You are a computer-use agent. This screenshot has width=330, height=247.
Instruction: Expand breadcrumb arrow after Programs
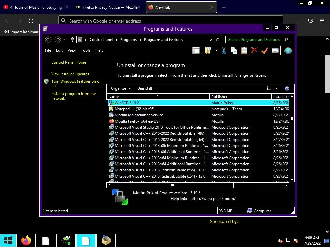(140, 40)
